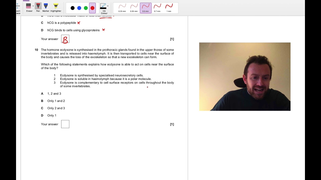
Task: Click 'hCG binds to cells using glycoproteins'
Action: pyautogui.click(x=73, y=30)
